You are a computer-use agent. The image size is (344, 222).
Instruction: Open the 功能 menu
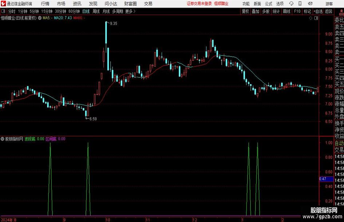click(246, 4)
